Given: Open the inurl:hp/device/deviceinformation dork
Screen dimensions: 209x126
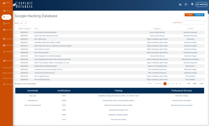Looking at the screenshot, I should pos(45,32).
